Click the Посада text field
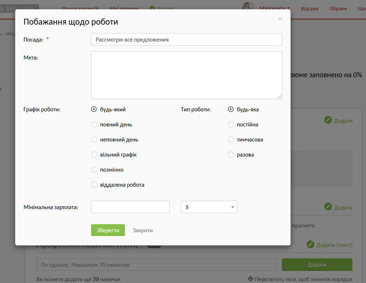The width and height of the screenshot is (366, 283). (x=186, y=39)
